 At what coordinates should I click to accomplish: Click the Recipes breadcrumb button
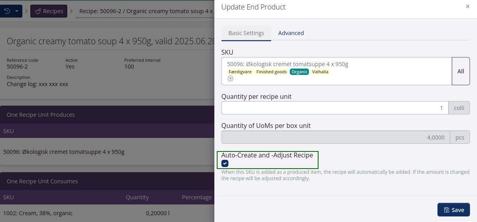point(49,11)
